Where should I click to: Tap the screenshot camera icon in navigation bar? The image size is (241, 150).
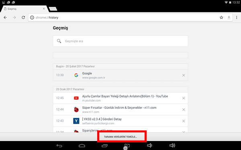[127, 146]
